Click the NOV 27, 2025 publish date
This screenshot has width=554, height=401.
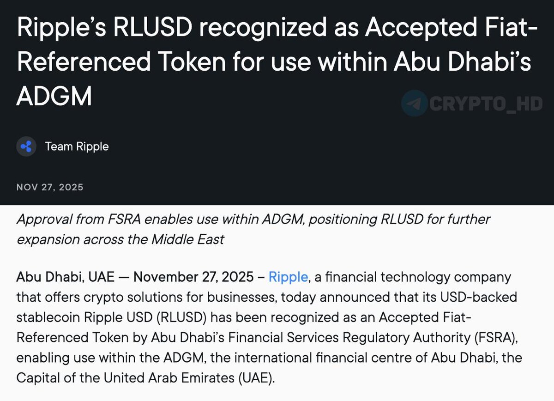50,187
